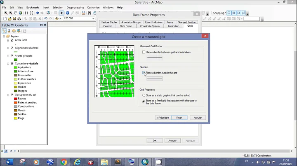The image size is (297, 166).
Task: Open the Bookmarks menu
Action: 33,7
